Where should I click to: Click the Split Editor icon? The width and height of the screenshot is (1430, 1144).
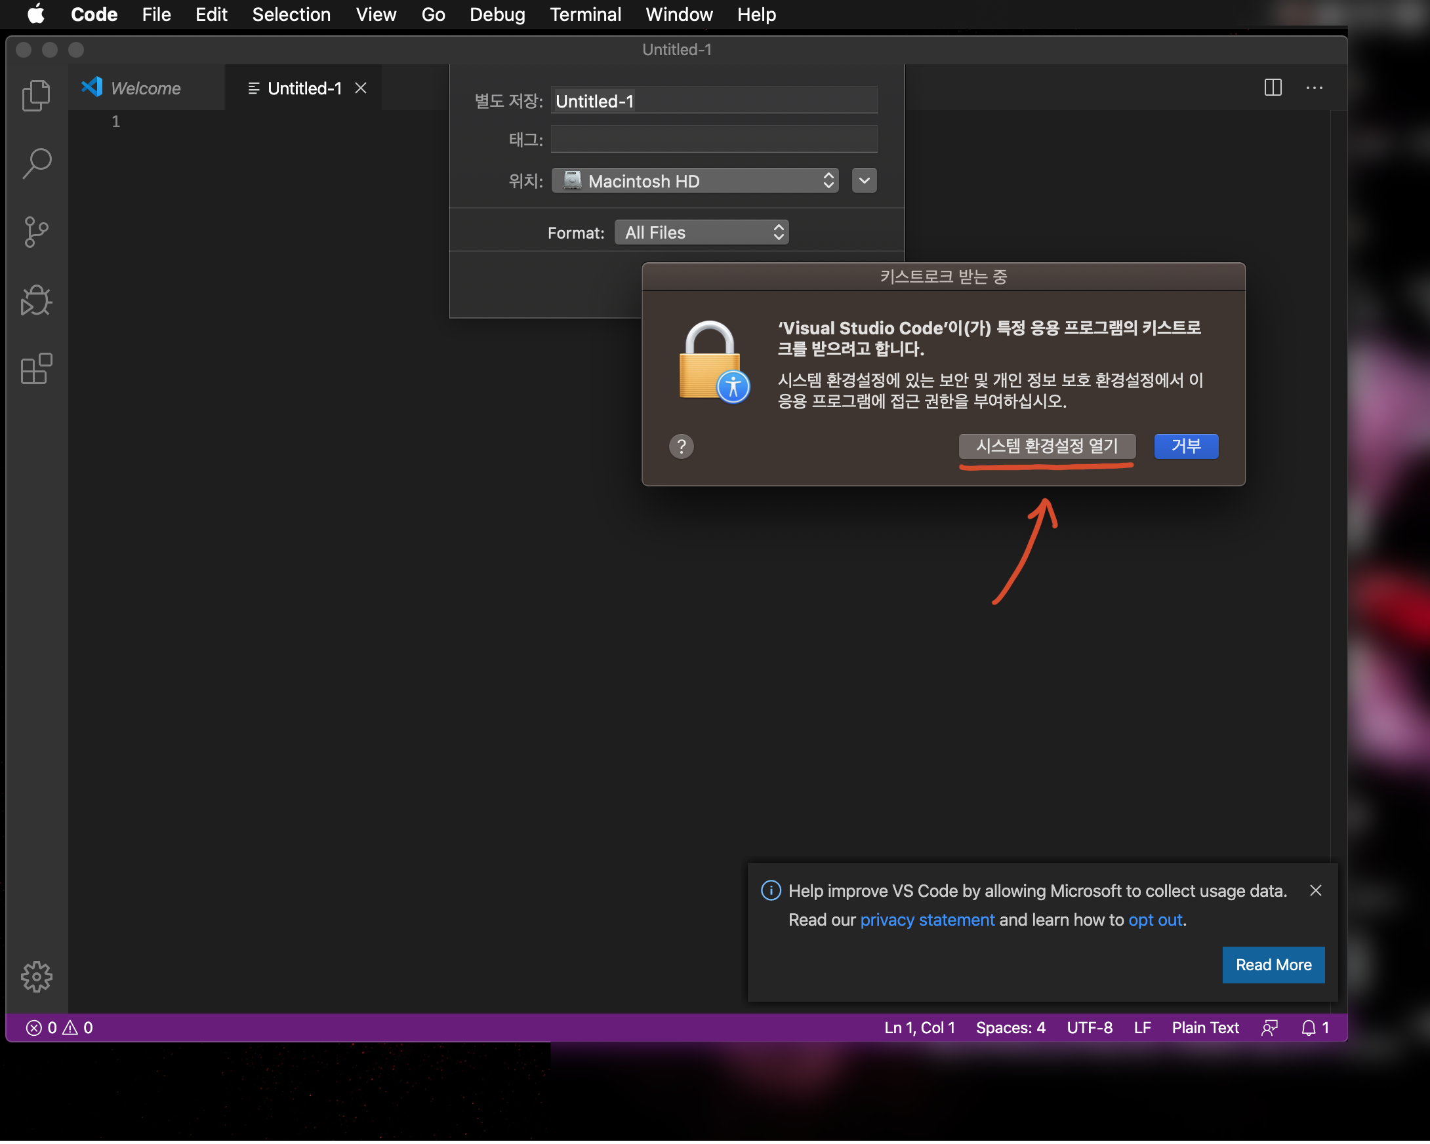[1273, 88]
